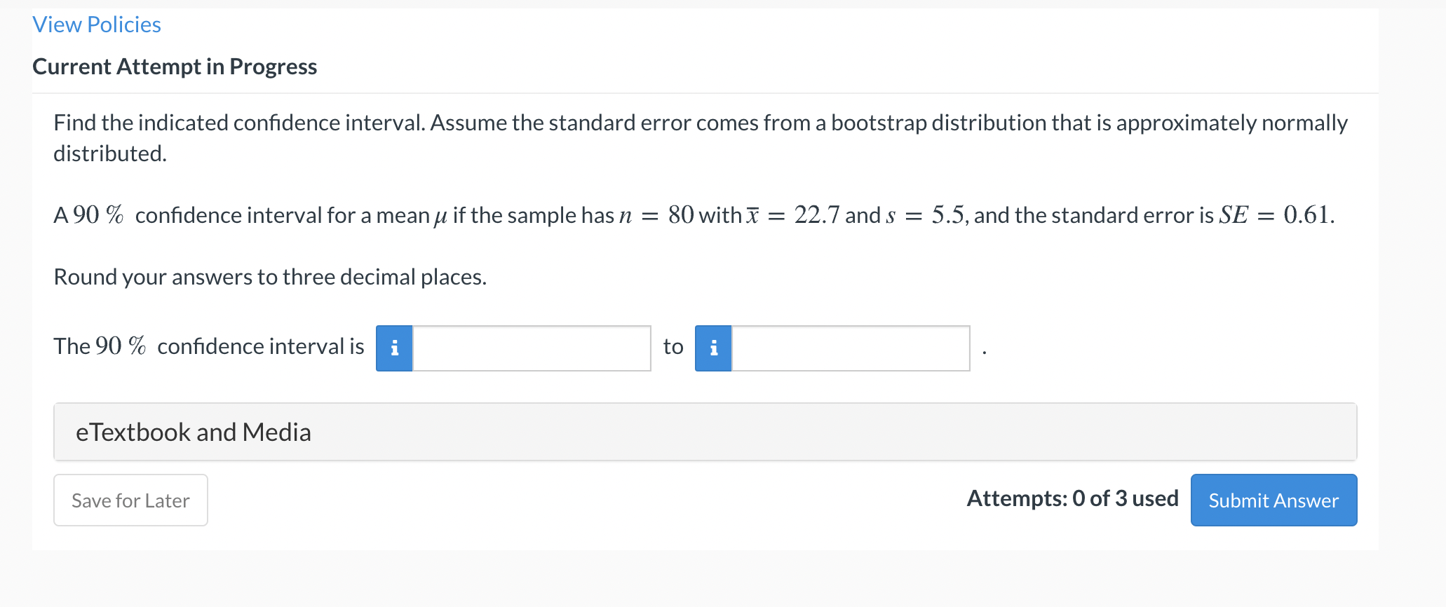
Task: Click Save for Later
Action: pos(130,500)
